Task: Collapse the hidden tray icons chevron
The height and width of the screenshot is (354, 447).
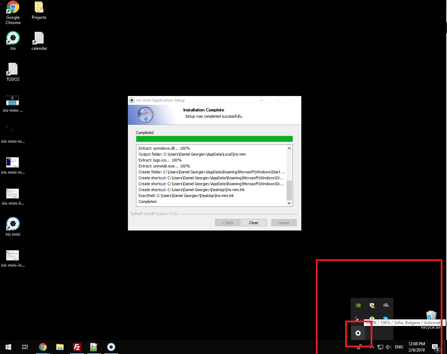Action: [x=372, y=347]
